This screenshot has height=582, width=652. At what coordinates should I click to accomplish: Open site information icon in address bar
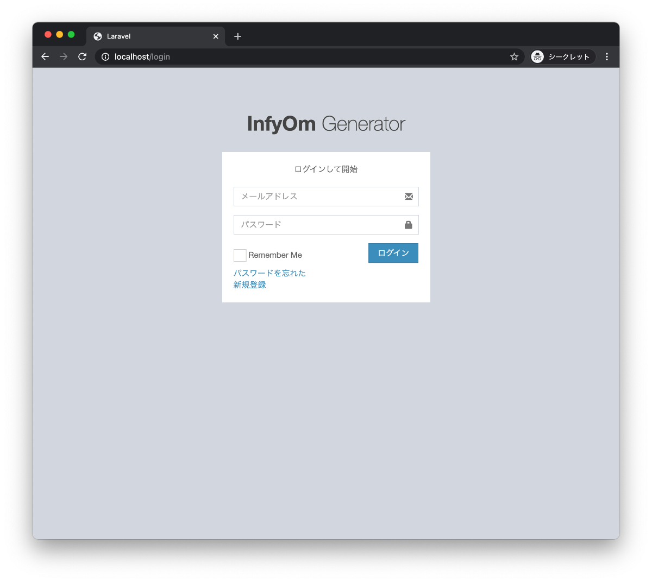pyautogui.click(x=105, y=56)
